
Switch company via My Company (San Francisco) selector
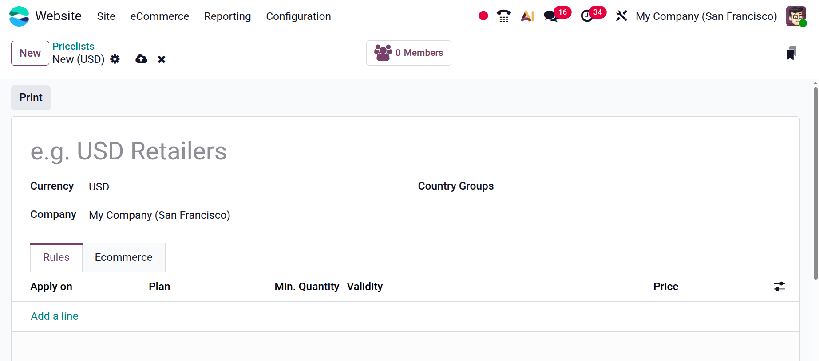[x=706, y=16]
